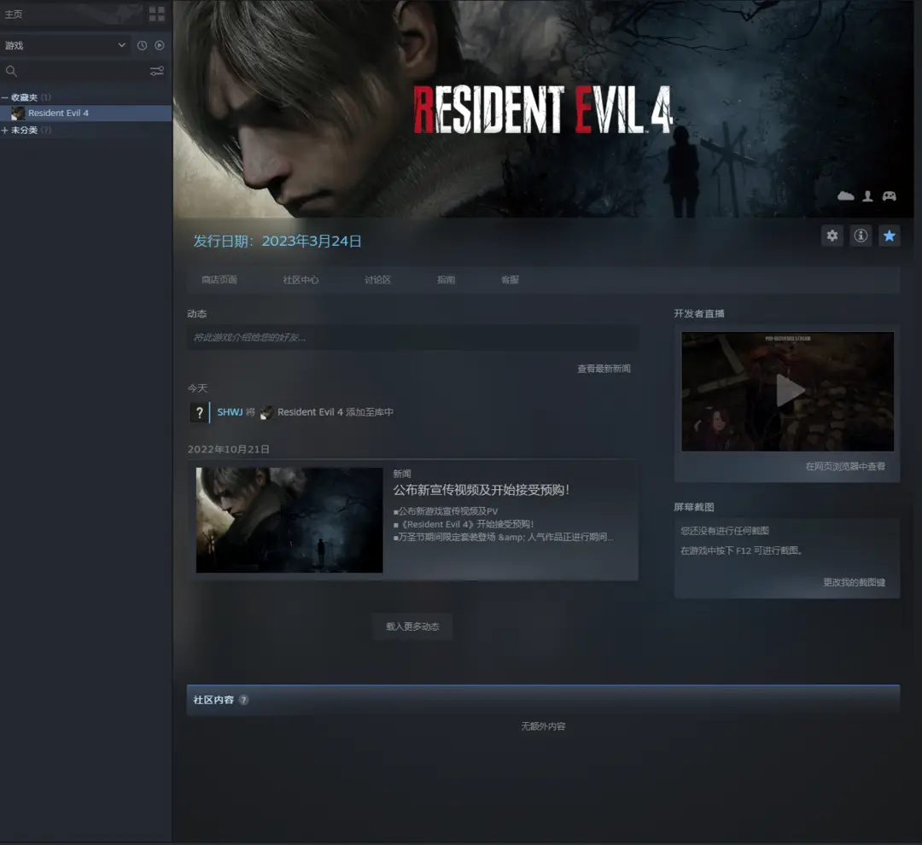Click 更改我的截图键 link
922x845 pixels.
coord(854,582)
